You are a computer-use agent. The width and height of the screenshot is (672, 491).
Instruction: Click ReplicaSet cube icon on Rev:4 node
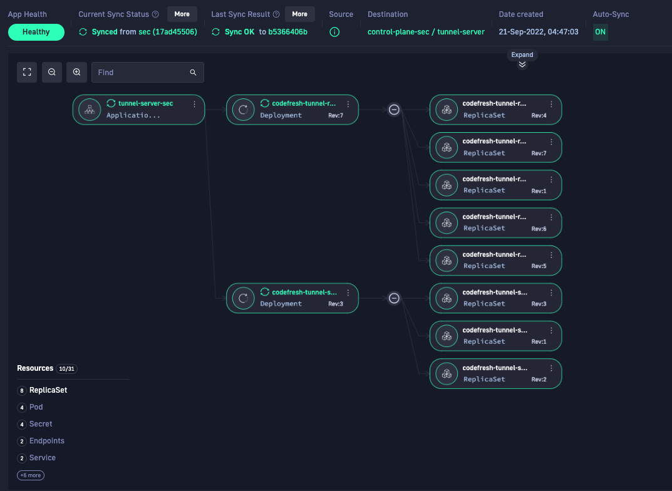[x=447, y=110]
